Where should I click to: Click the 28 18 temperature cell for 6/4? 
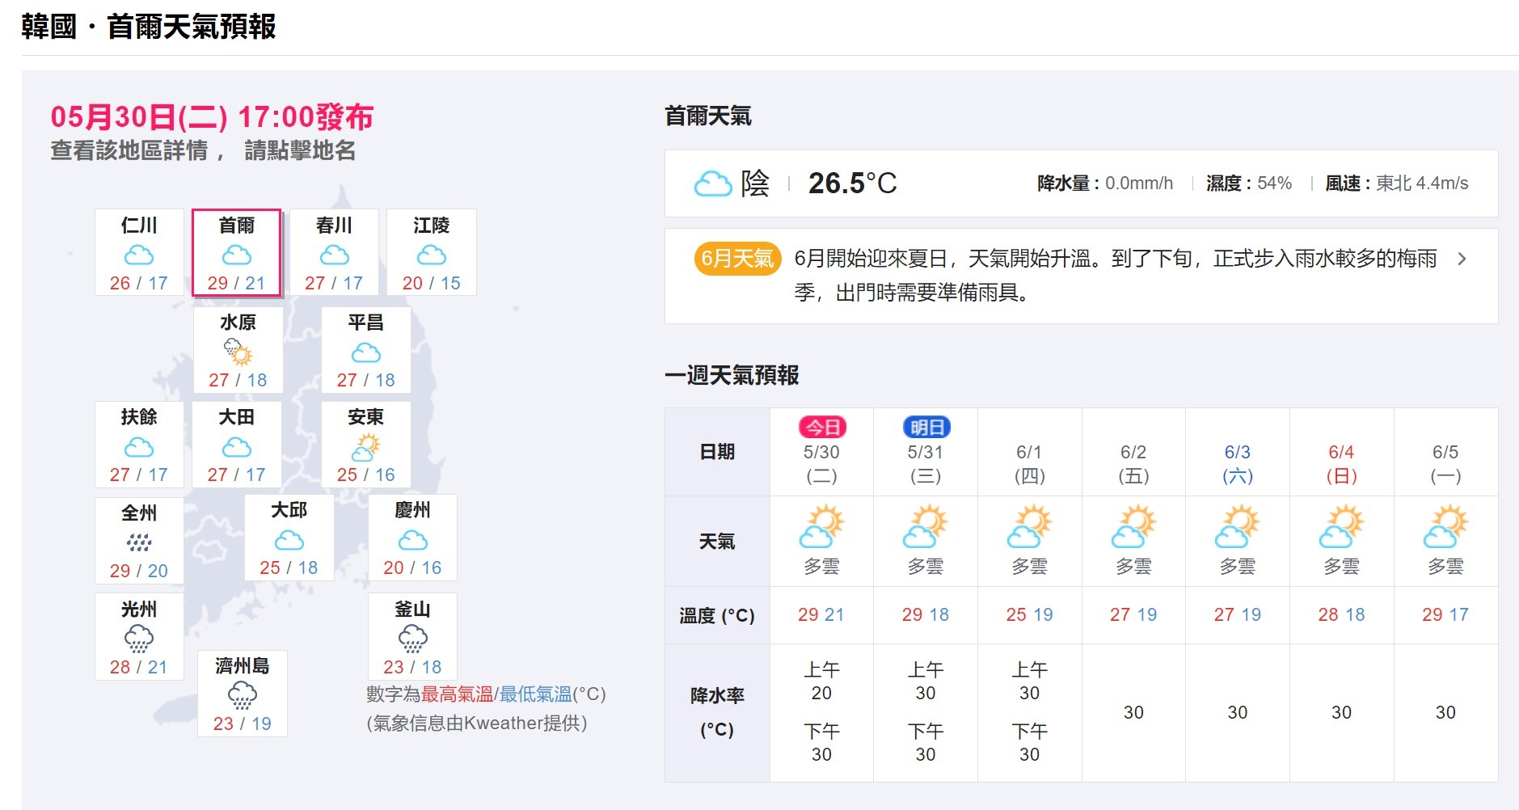tap(1342, 614)
